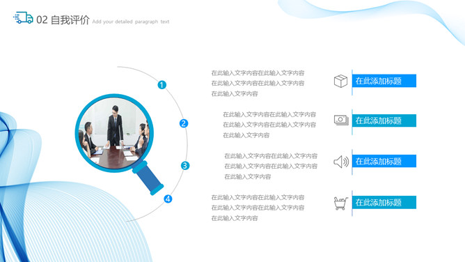The width and height of the screenshot is (465, 262).
Task: Click title bar next to cash icon
Action: (x=384, y=121)
